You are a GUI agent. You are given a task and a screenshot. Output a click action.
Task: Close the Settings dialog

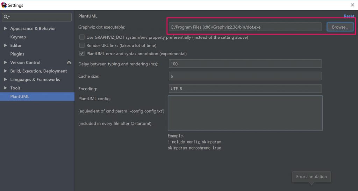click(352, 5)
